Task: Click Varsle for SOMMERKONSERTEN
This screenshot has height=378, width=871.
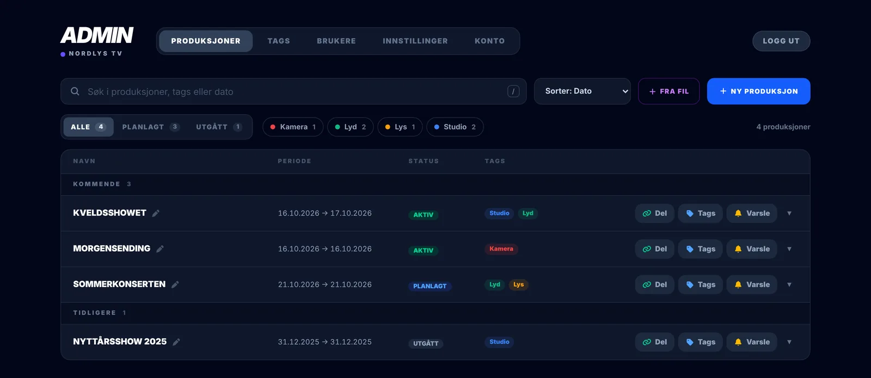Action: tap(752, 284)
